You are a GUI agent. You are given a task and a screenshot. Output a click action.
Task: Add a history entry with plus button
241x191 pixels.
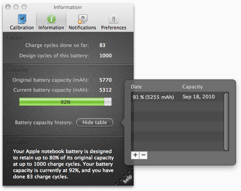pos(135,155)
